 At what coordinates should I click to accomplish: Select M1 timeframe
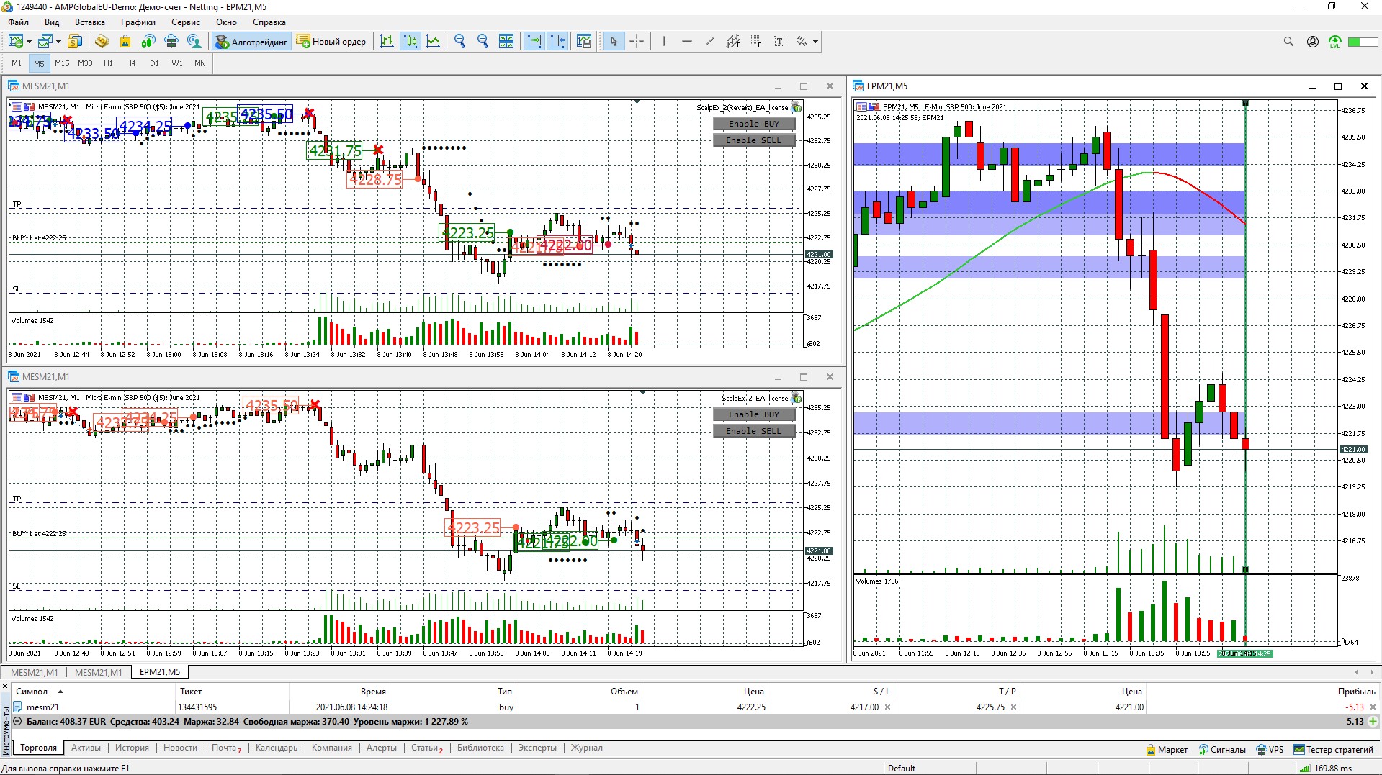tap(17, 63)
